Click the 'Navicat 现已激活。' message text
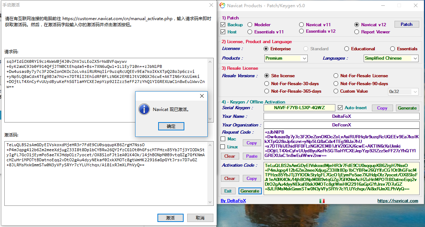Screen dimensions: 425x227 click(x=171, y=110)
